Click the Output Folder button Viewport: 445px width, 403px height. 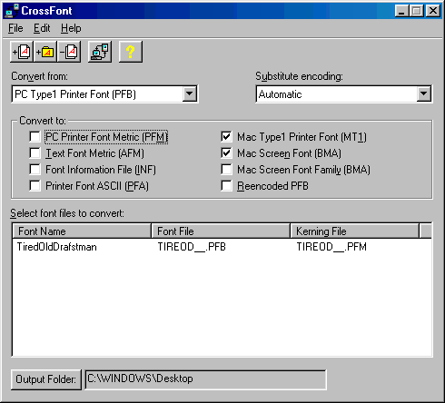tap(46, 379)
